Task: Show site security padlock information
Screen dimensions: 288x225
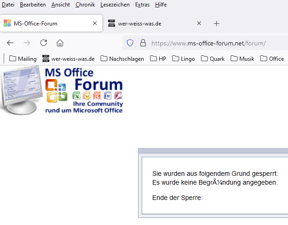Action: [143, 43]
